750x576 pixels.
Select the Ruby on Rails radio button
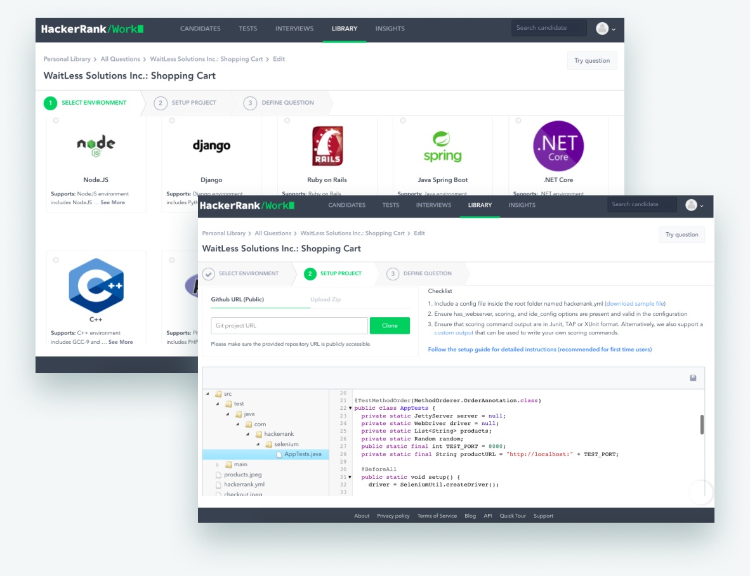[287, 121]
